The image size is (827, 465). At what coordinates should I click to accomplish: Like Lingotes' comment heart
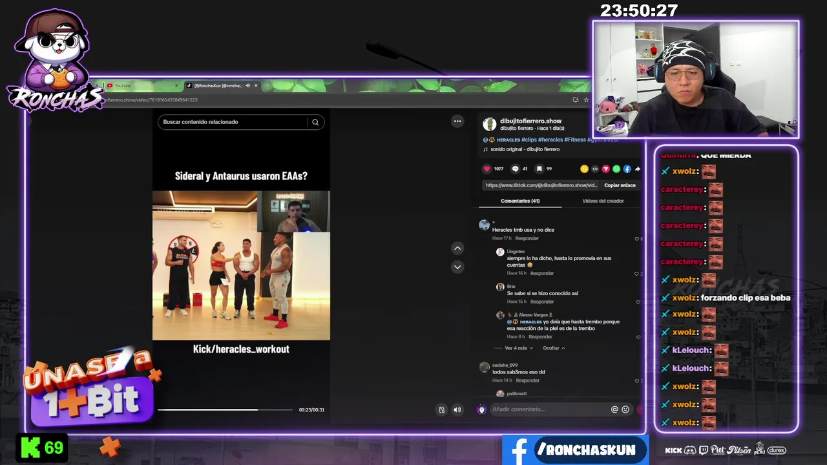(x=637, y=274)
